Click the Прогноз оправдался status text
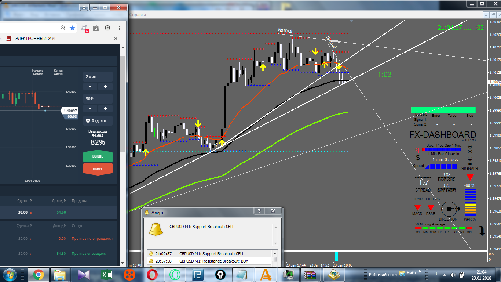 click(89, 254)
